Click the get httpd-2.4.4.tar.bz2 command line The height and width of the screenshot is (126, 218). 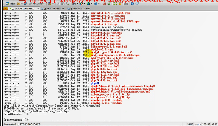point(52,106)
